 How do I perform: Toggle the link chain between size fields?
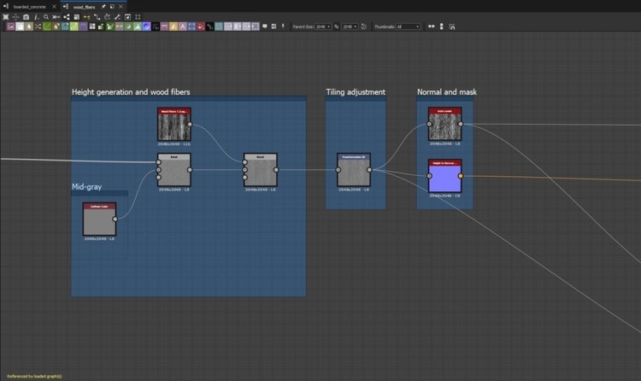tap(337, 26)
